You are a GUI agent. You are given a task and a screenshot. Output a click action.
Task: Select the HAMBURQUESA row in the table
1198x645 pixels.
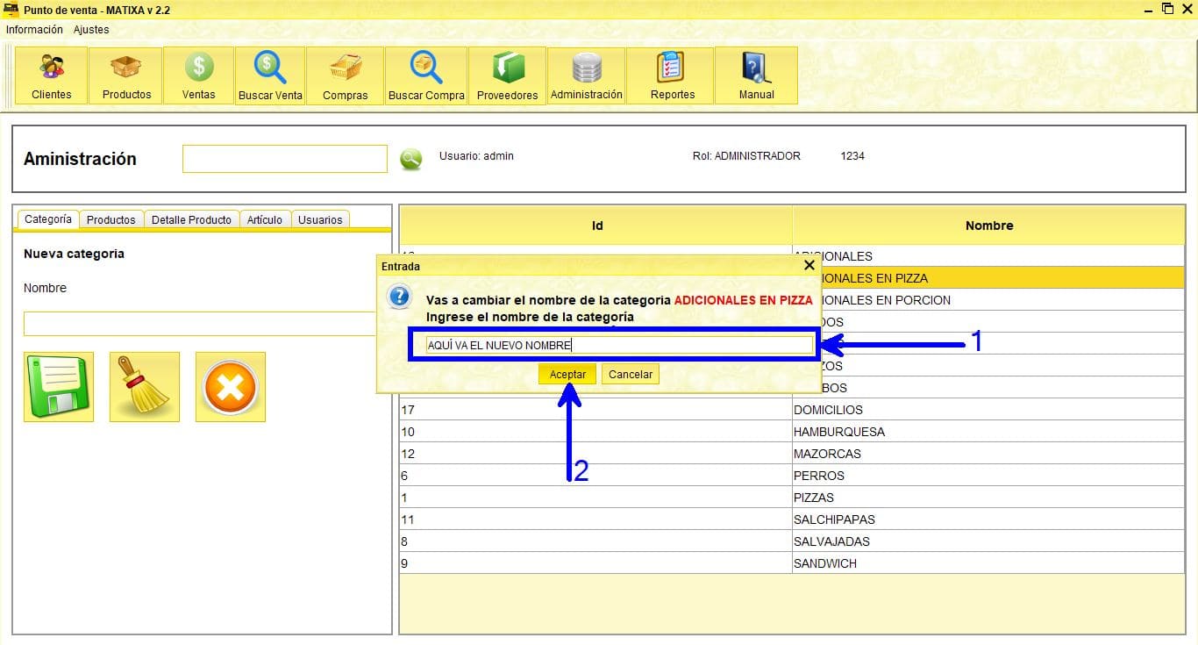coord(838,432)
